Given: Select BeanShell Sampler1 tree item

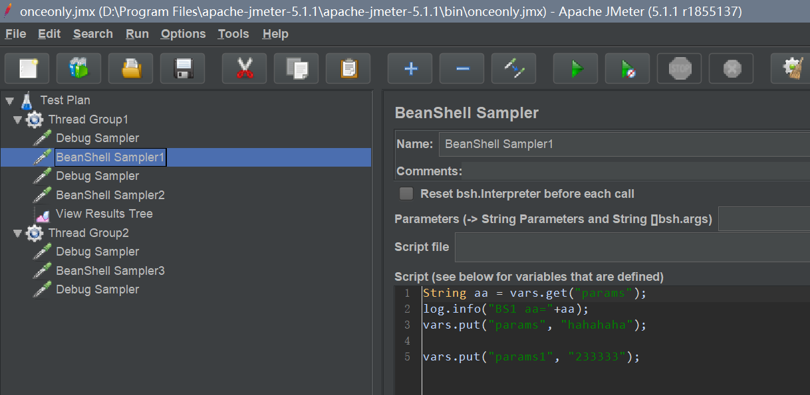Looking at the screenshot, I should tap(110, 157).
